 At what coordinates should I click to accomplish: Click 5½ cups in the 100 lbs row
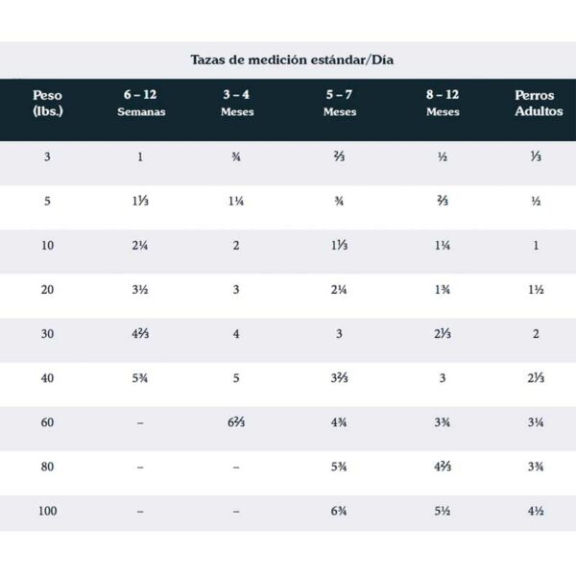[443, 511]
